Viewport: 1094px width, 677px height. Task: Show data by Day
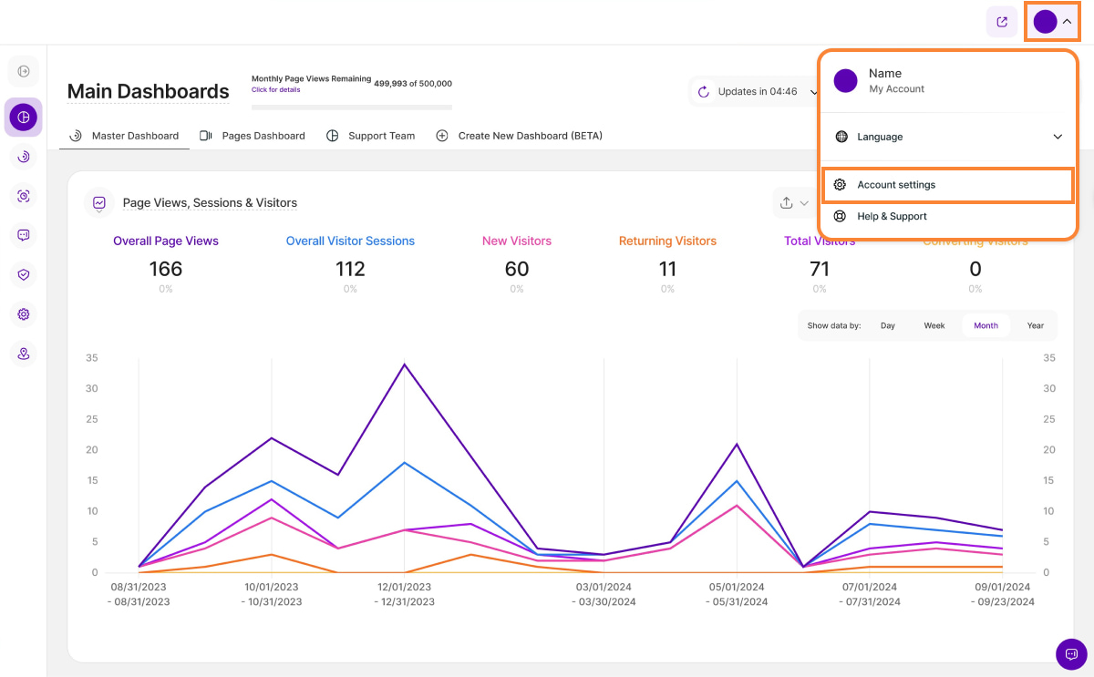[887, 325]
